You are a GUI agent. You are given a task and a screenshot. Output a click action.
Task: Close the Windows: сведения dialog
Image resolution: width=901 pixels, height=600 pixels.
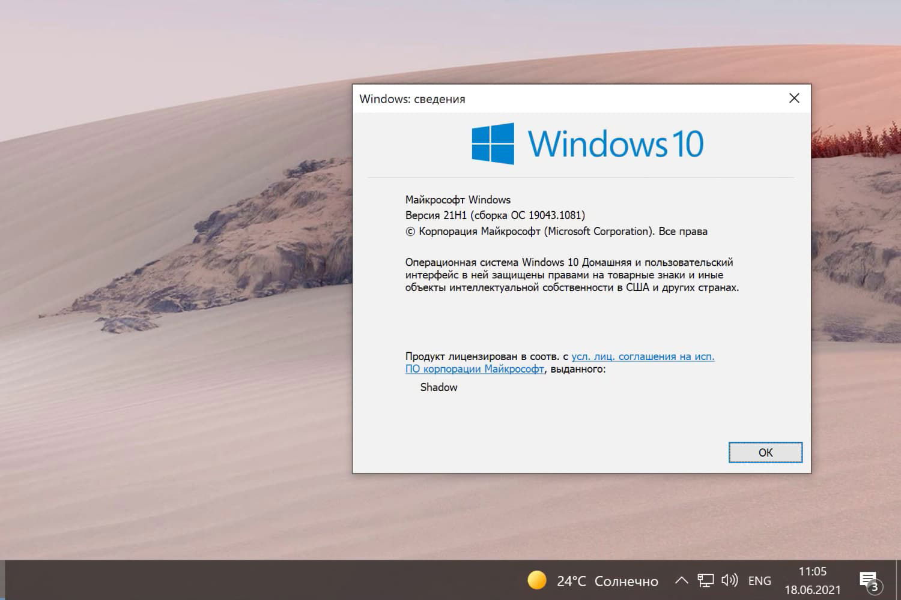794,98
